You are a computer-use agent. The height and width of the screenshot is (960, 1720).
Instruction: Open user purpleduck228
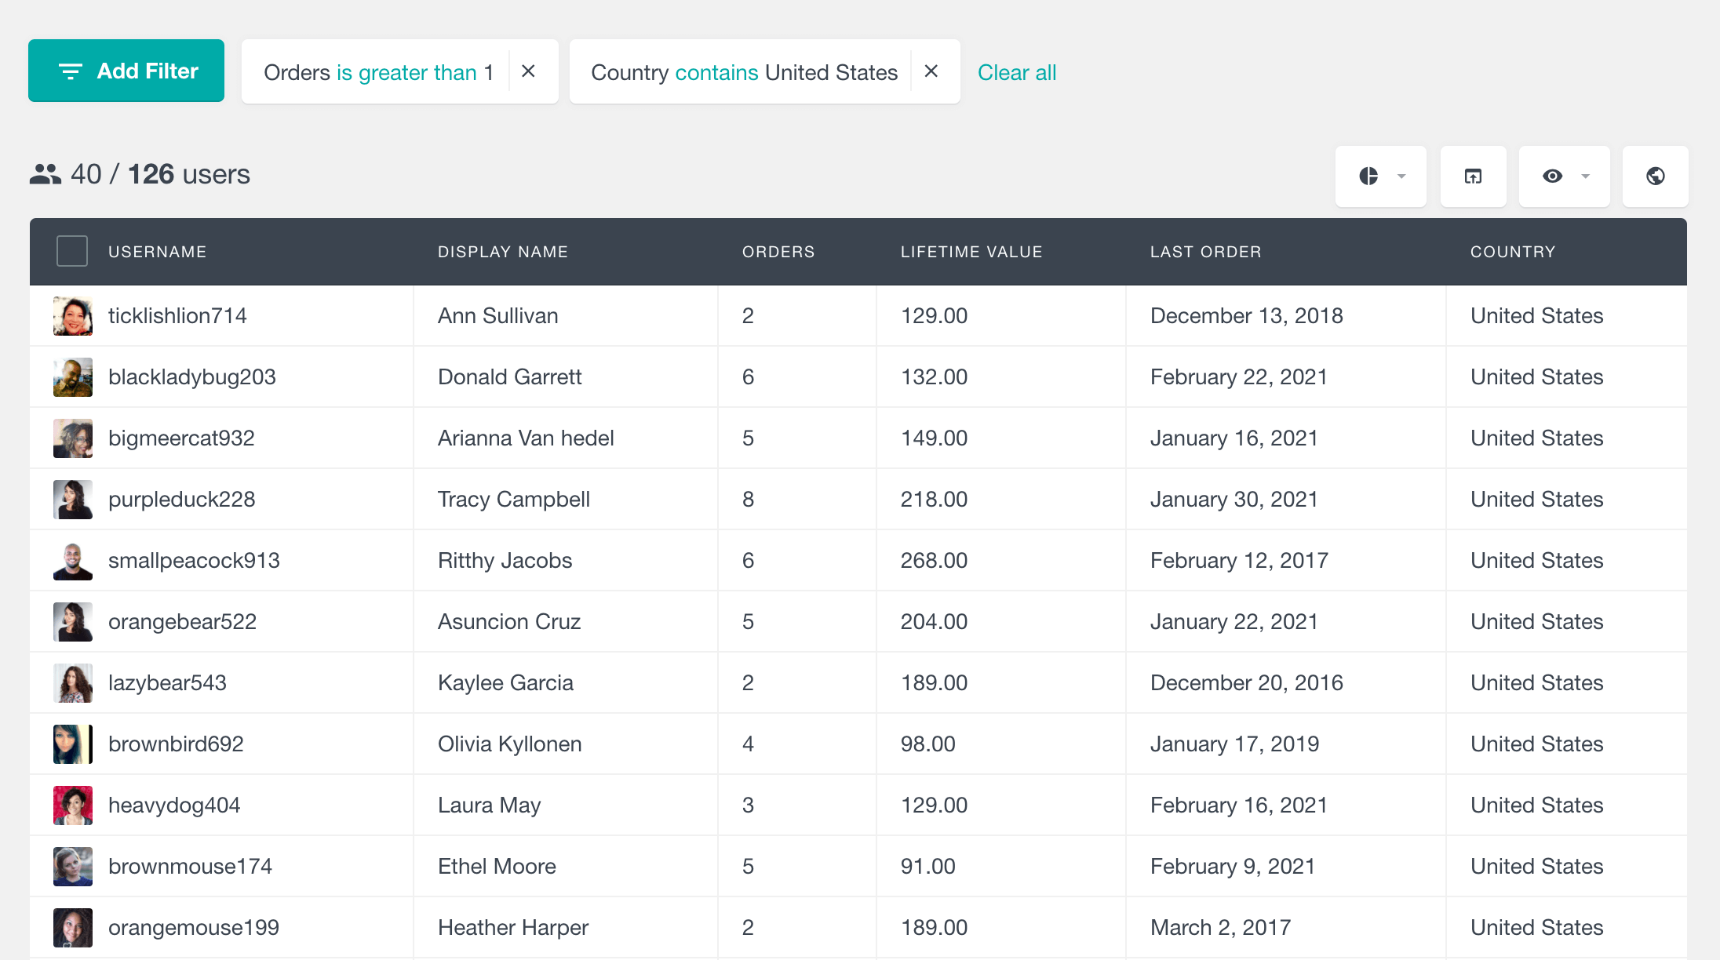coord(182,499)
